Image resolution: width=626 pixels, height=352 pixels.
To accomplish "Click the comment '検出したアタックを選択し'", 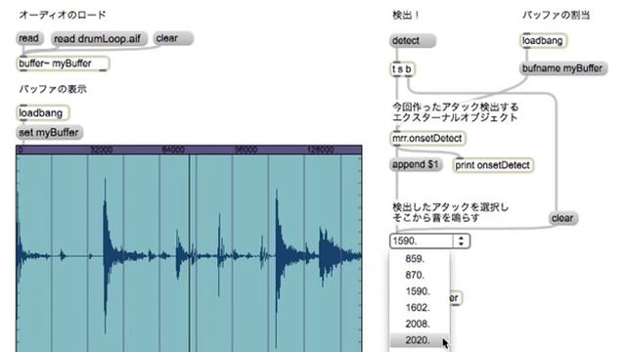I will coord(450,207).
